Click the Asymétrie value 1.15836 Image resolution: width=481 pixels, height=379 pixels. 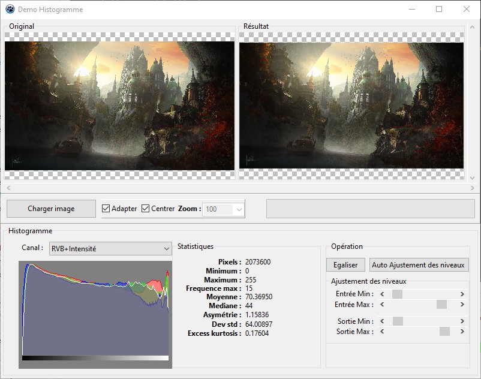pos(257,315)
